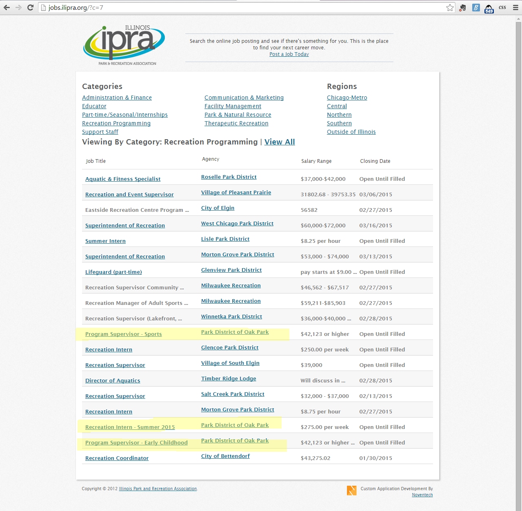Choose Recreation Programming category
The width and height of the screenshot is (522, 511).
coord(116,123)
